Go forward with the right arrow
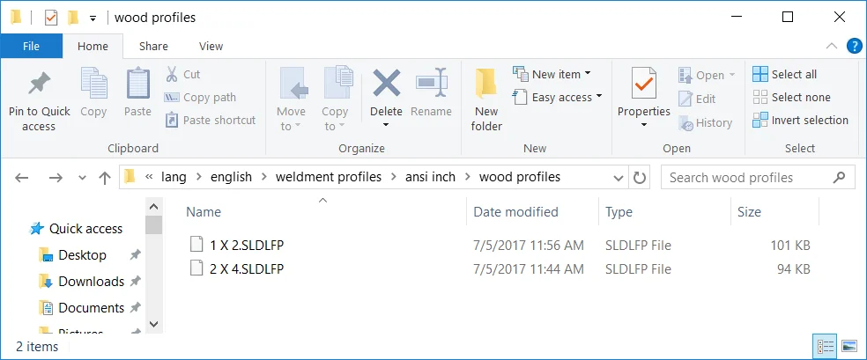Screen dimensions: 867x360 pyautogui.click(x=56, y=177)
